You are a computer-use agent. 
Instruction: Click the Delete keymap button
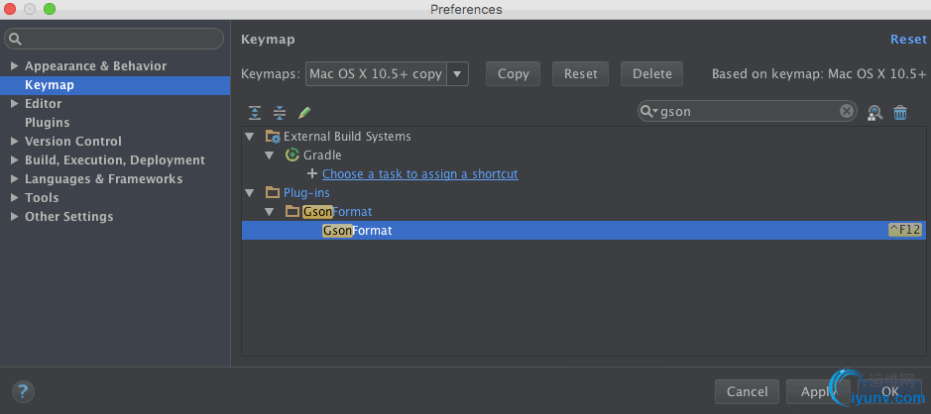coord(651,73)
